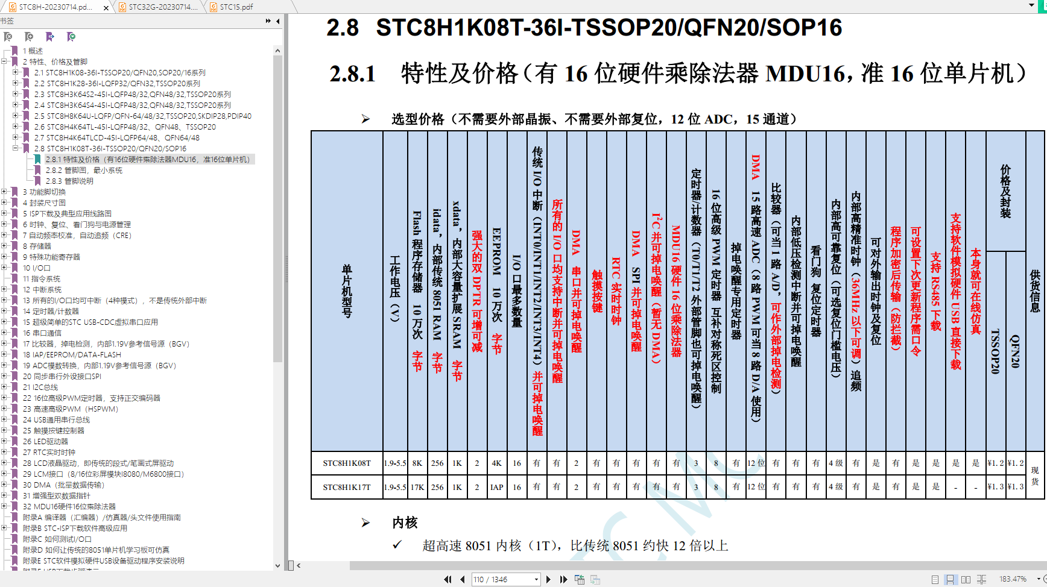Click the add new bookmark icon
1047x587 pixels.
[x=29, y=37]
